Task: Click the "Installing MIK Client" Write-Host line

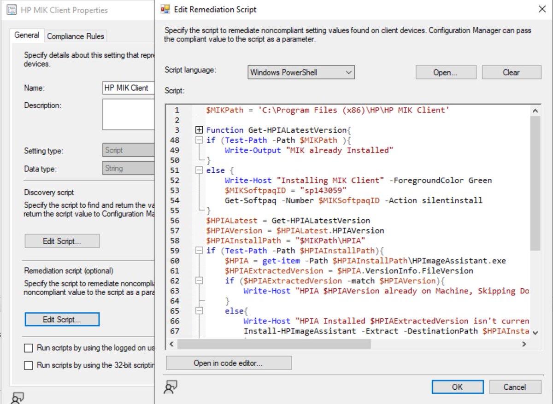Action: pos(358,181)
